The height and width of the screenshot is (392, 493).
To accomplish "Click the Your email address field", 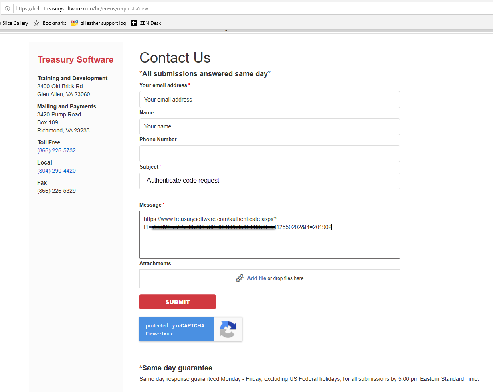I will coord(269,100).
